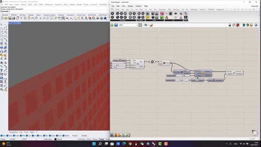Screen dimensions: 261x147
Task: Expand the Primitive ribbon panel dropdown
Action: (x=144, y=20)
